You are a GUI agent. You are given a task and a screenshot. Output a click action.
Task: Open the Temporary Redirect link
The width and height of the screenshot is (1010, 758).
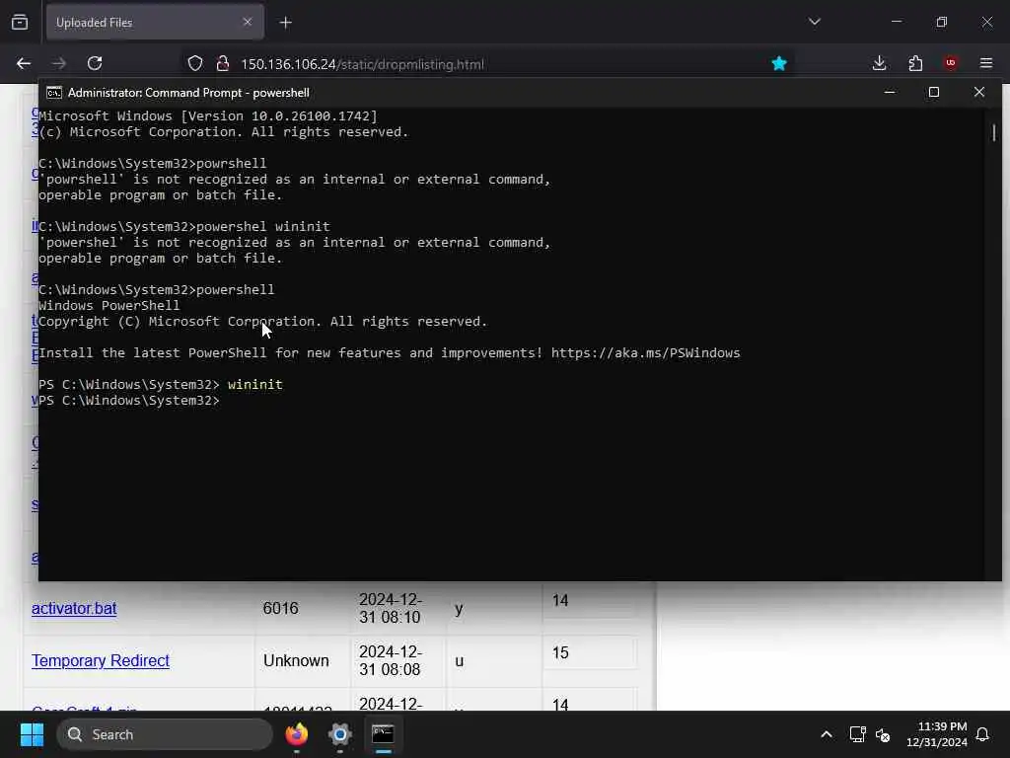[x=101, y=660]
